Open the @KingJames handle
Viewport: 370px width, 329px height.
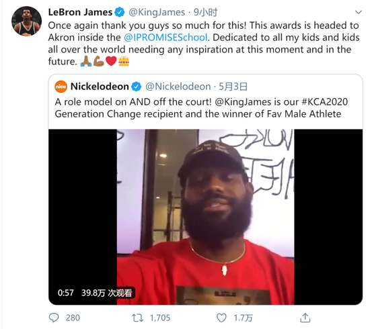pos(157,12)
